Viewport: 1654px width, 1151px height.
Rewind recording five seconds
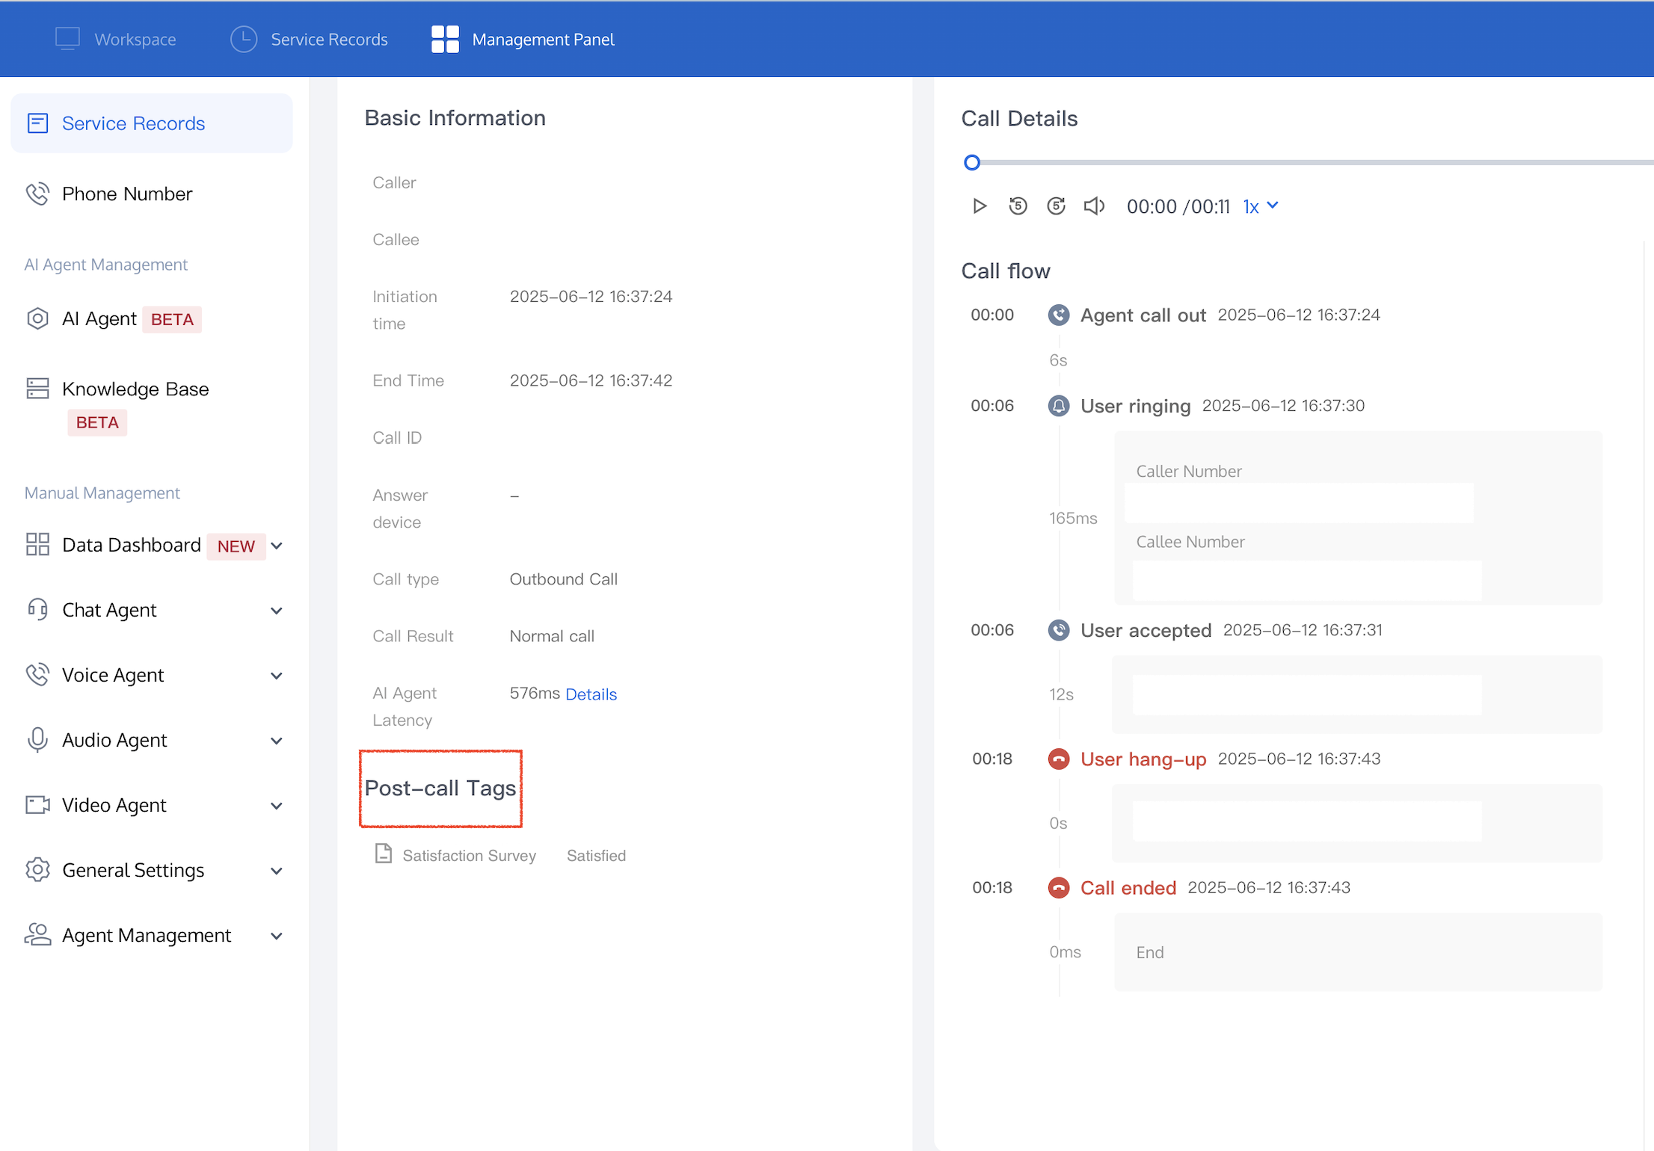pyautogui.click(x=1018, y=206)
